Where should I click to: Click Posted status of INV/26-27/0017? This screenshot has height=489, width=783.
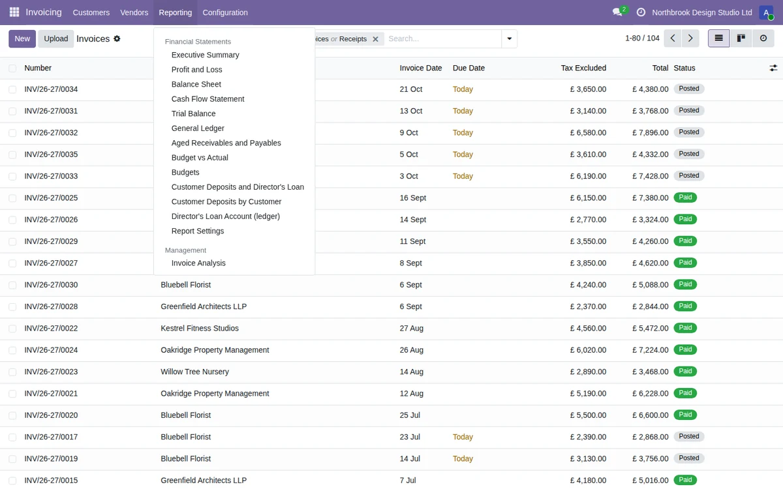[x=689, y=436]
